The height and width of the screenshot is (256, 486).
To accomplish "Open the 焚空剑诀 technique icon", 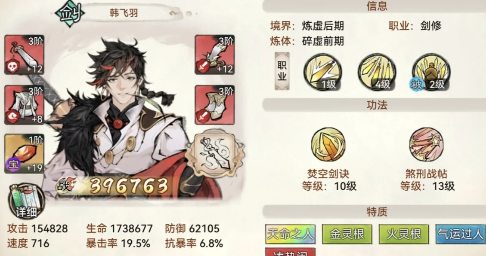I will (x=328, y=145).
